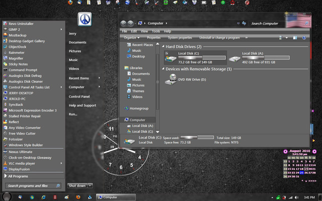Image resolution: width=322 pixels, height=201 pixels.
Task: Click the refresh icon beside the address bar
Action: [244, 23]
